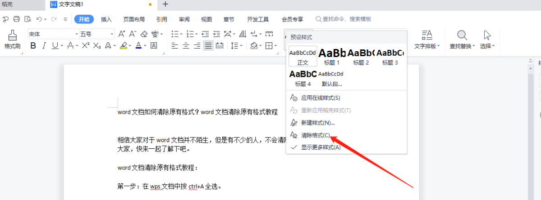The image size is (541, 200).
Task: Apply superscript X² formatting
Action: point(86,45)
